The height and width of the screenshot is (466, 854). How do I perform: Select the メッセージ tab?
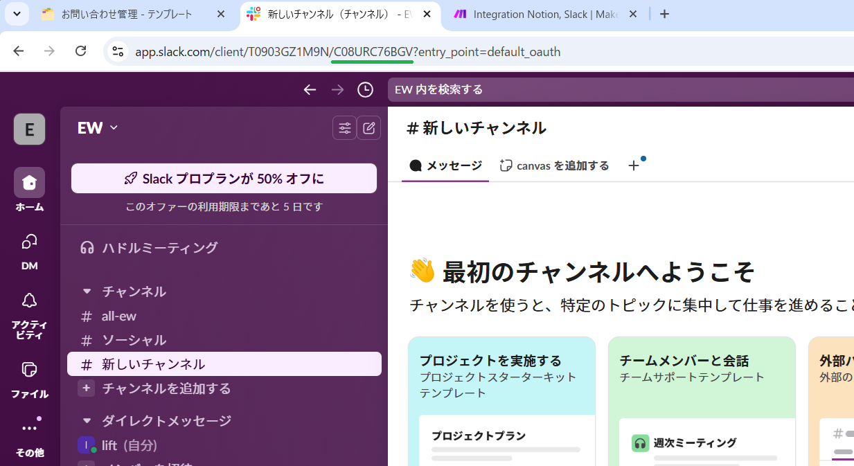pos(445,165)
